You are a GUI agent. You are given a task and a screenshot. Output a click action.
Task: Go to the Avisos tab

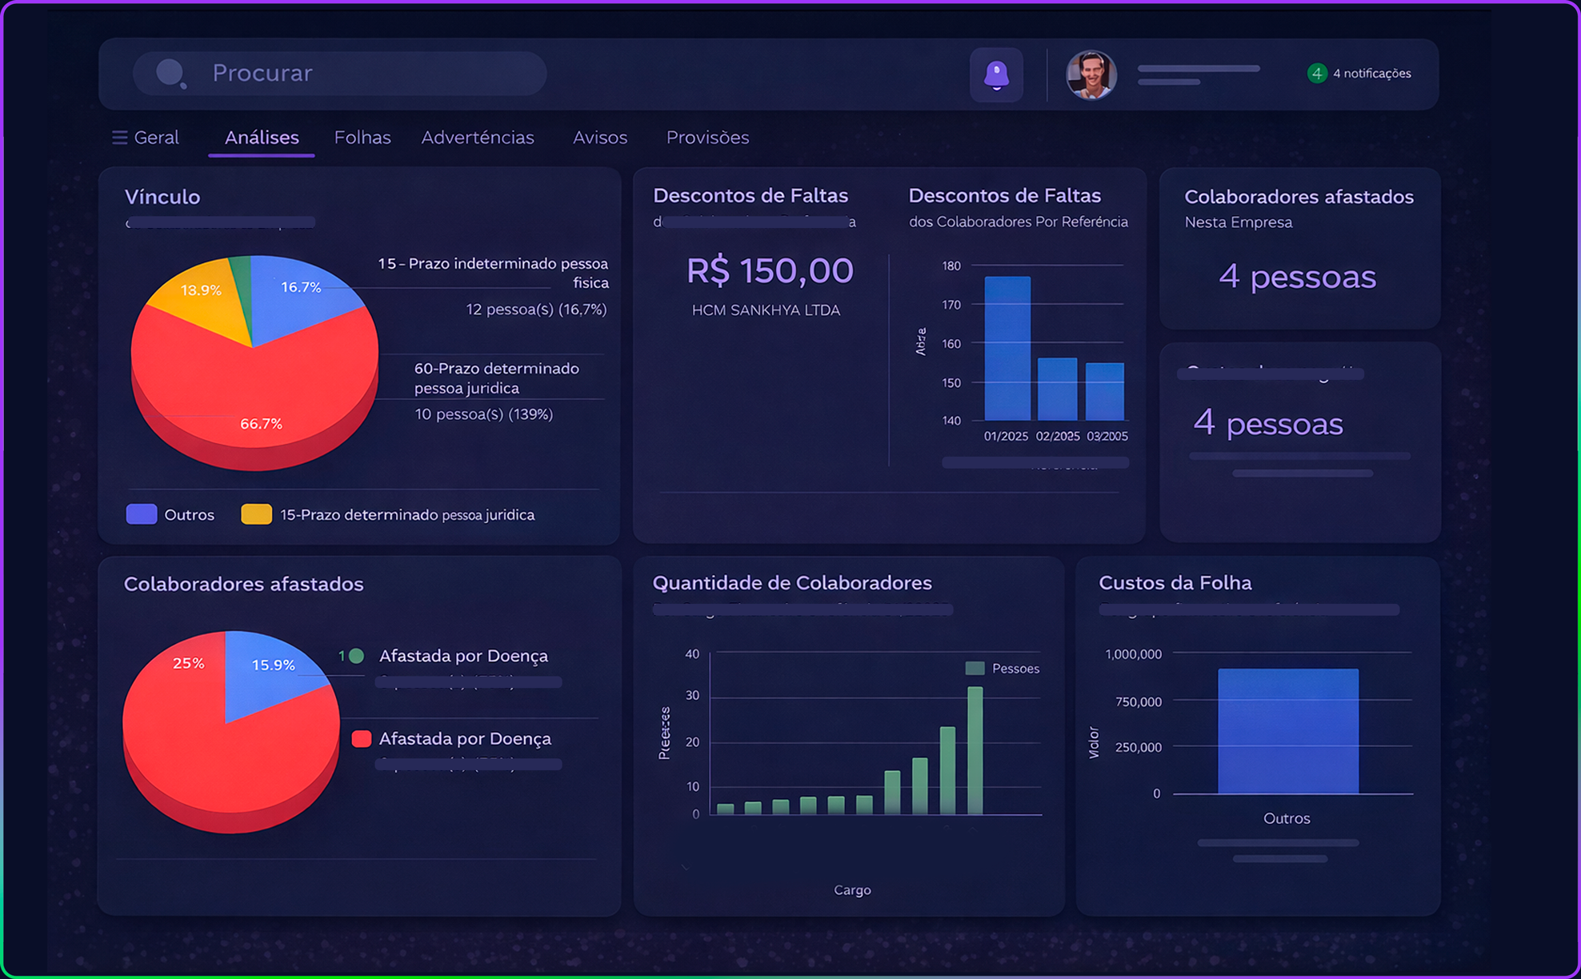tap(600, 138)
